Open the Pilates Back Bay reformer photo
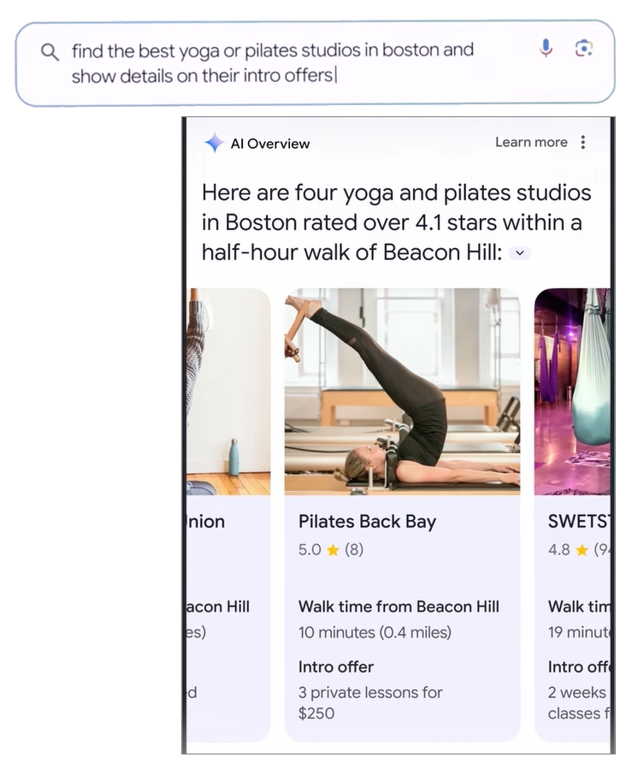Image resolution: width=632 pixels, height=763 pixels. click(402, 391)
